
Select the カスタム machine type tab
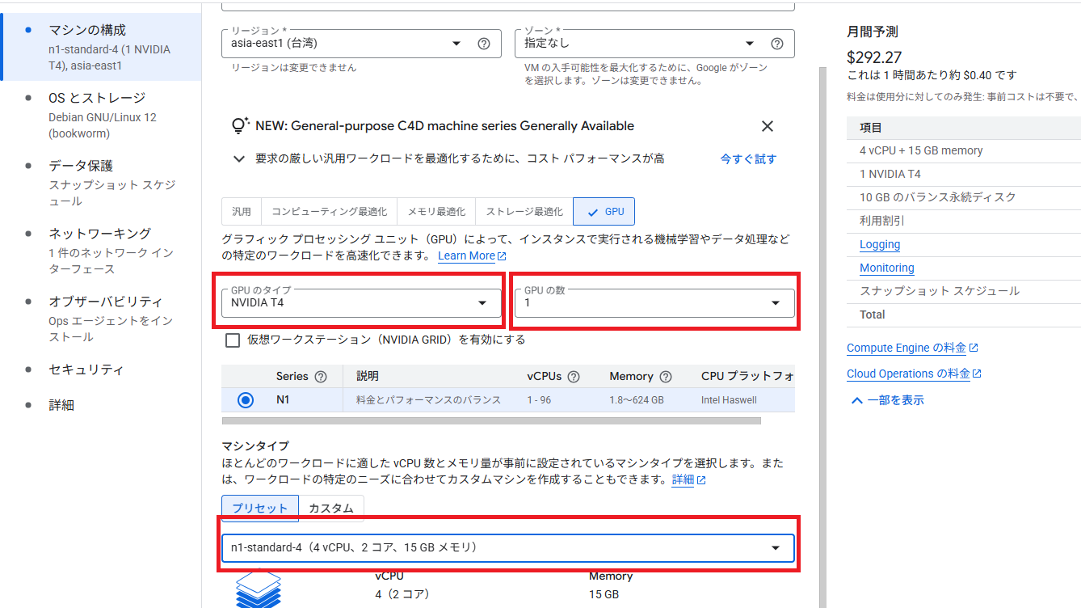(x=331, y=509)
